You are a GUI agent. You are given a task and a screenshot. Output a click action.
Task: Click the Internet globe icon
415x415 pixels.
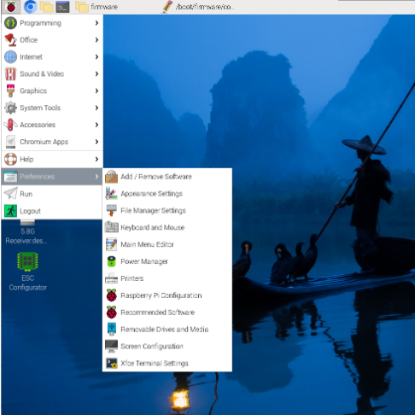[x=10, y=56]
